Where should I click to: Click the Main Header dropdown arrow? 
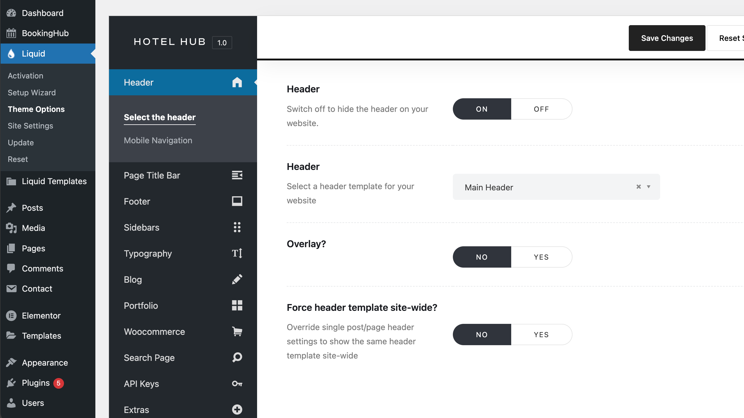(649, 187)
